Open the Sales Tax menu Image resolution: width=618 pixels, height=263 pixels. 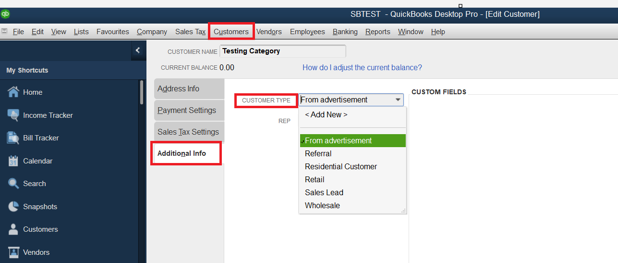click(x=190, y=32)
